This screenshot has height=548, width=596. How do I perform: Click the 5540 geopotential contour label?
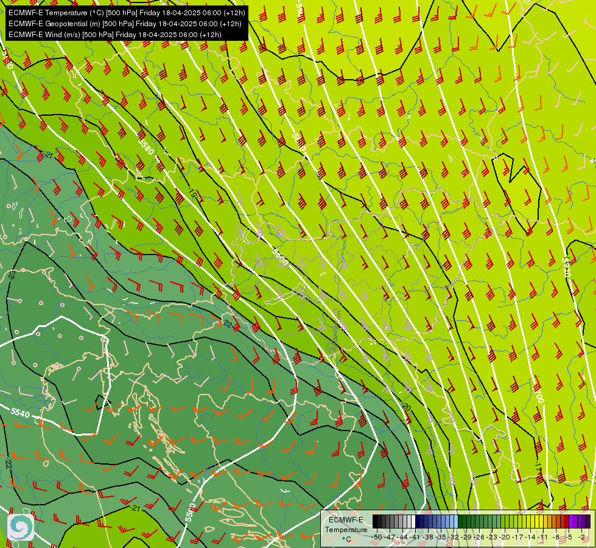[20, 413]
